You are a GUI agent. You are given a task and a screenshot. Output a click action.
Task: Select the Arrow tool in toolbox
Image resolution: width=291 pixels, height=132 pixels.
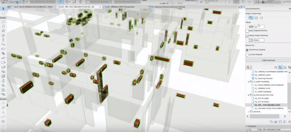pos(3,8)
